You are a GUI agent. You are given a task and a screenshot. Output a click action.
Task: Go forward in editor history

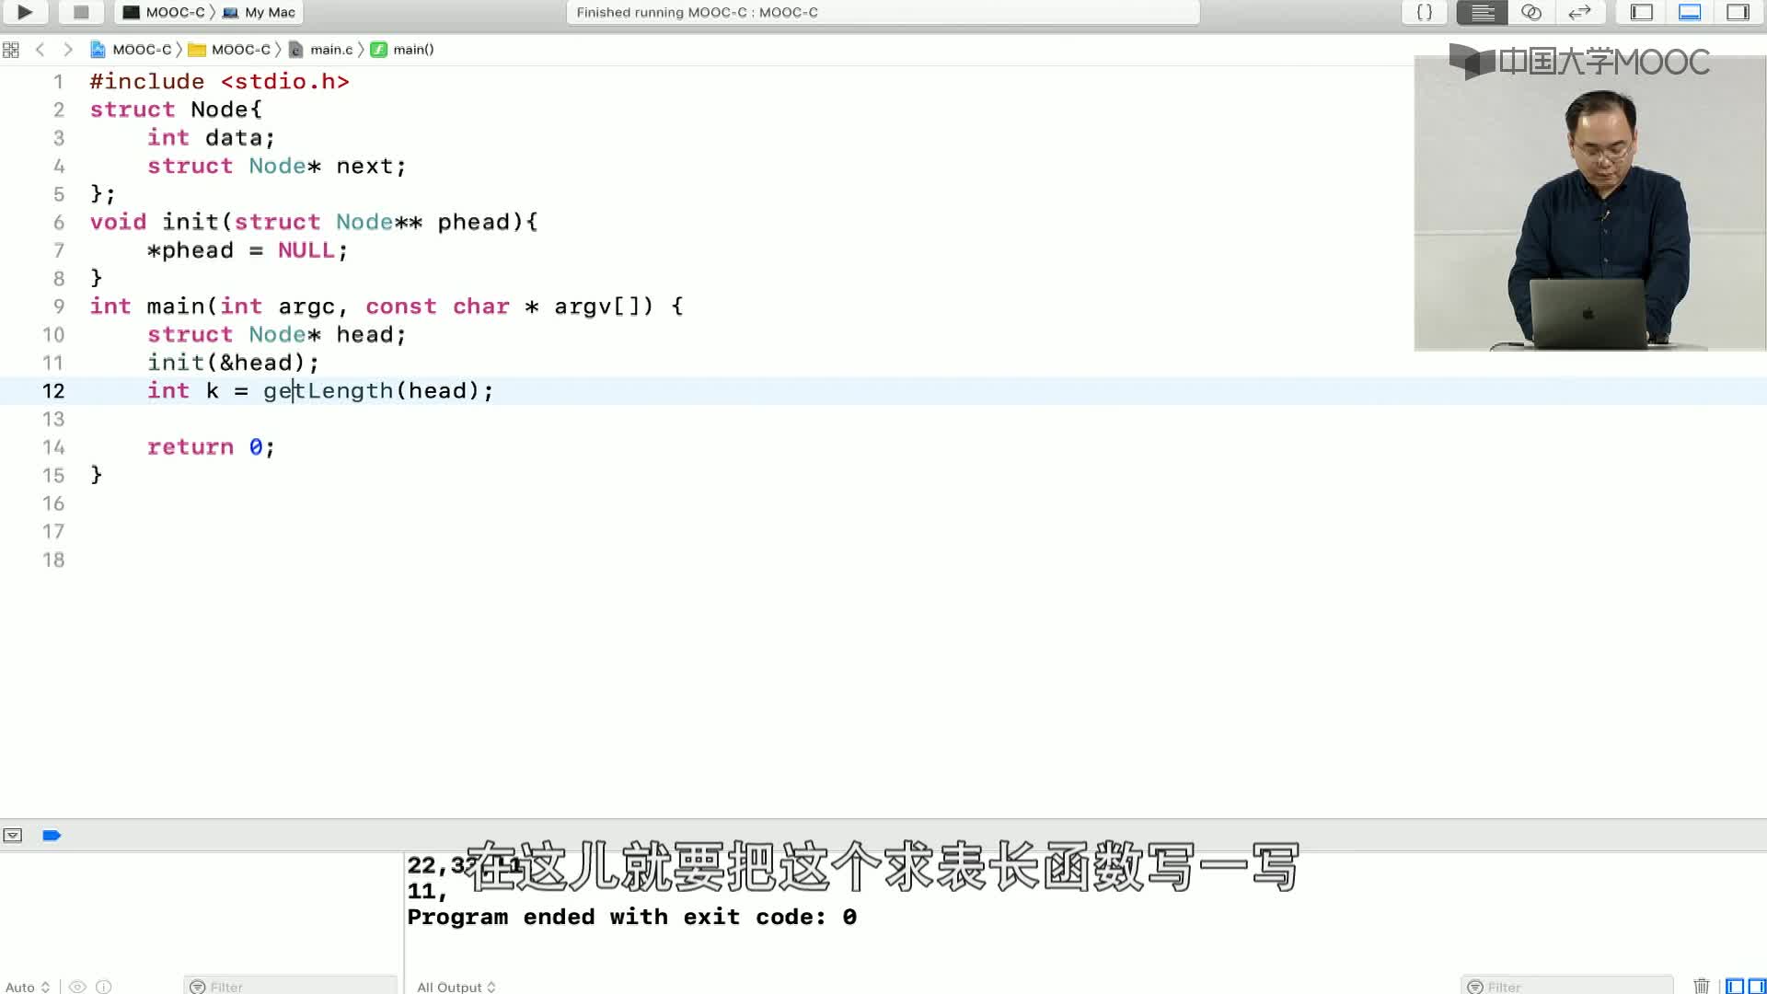[67, 50]
